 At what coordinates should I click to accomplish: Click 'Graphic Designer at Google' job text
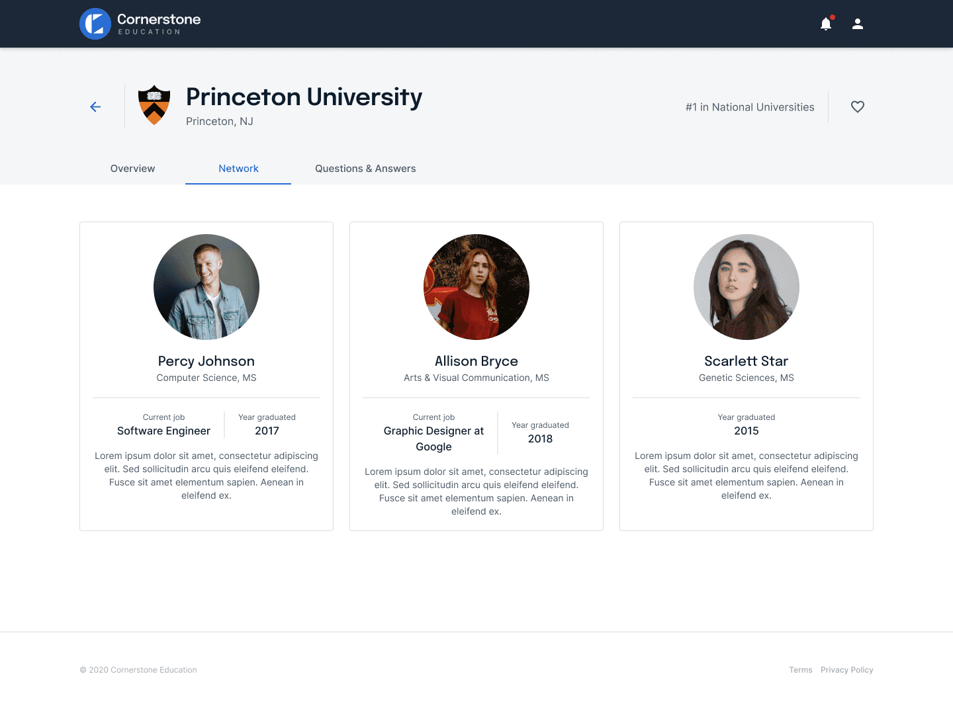click(x=433, y=438)
